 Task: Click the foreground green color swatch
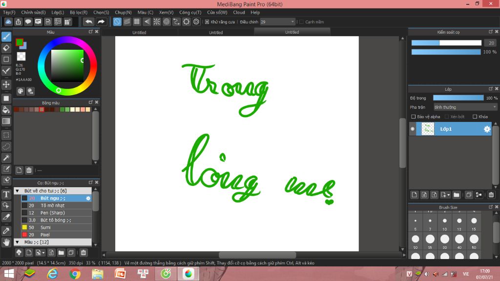pyautogui.click(x=20, y=42)
